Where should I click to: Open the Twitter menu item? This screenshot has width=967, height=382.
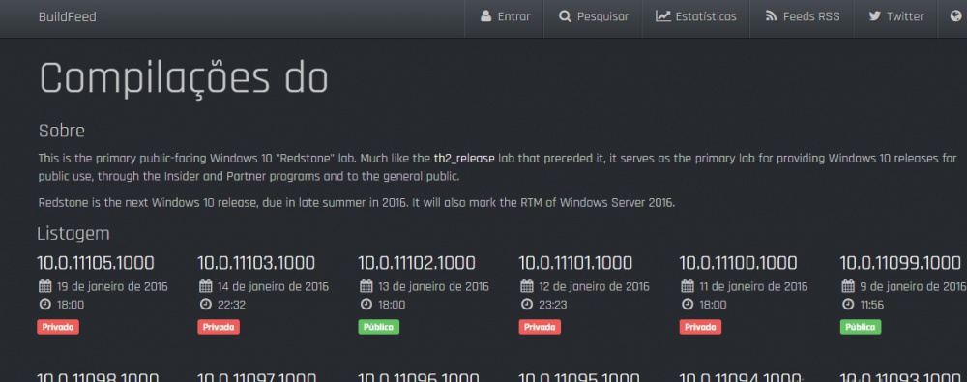coord(895,17)
